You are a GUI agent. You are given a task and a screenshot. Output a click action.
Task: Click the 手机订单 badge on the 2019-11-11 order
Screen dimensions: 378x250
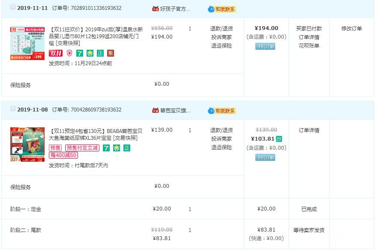coord(265,46)
